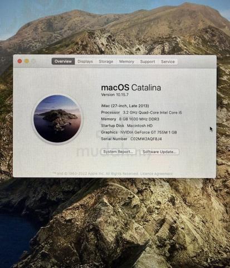Click the macOS Catalina heading

[x=131, y=88]
